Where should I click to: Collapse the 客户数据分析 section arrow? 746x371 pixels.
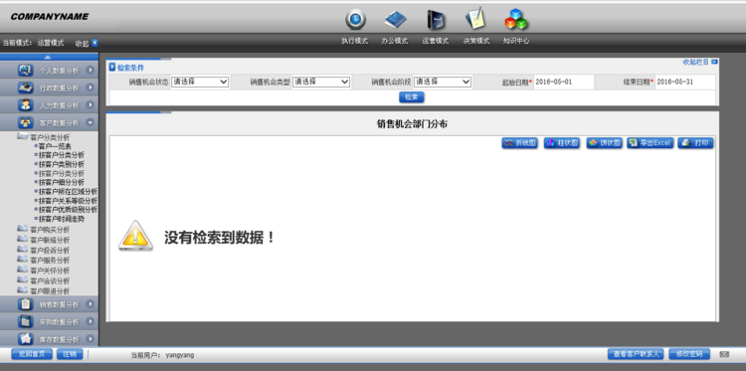tap(90, 122)
